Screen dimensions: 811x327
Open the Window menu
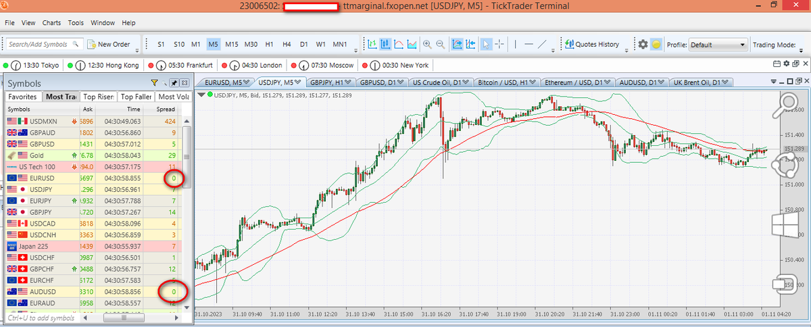coord(103,23)
